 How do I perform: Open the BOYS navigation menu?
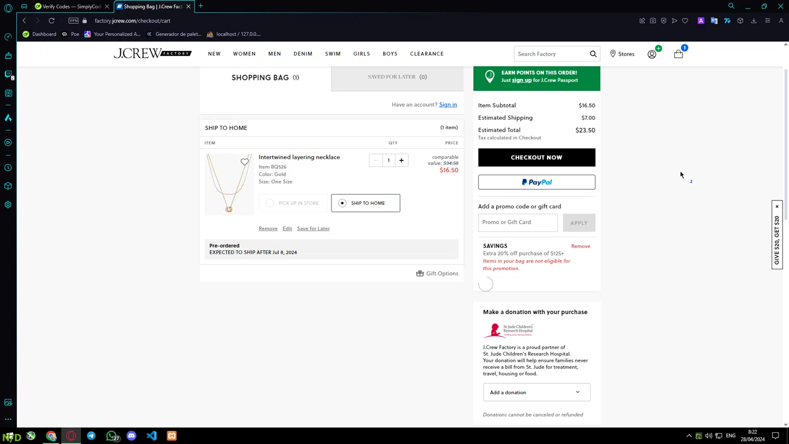pyautogui.click(x=390, y=54)
